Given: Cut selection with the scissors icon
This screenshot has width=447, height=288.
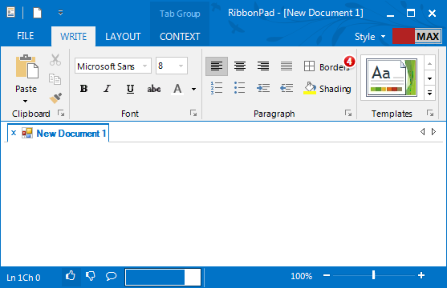Looking at the screenshot, I should tap(55, 60).
